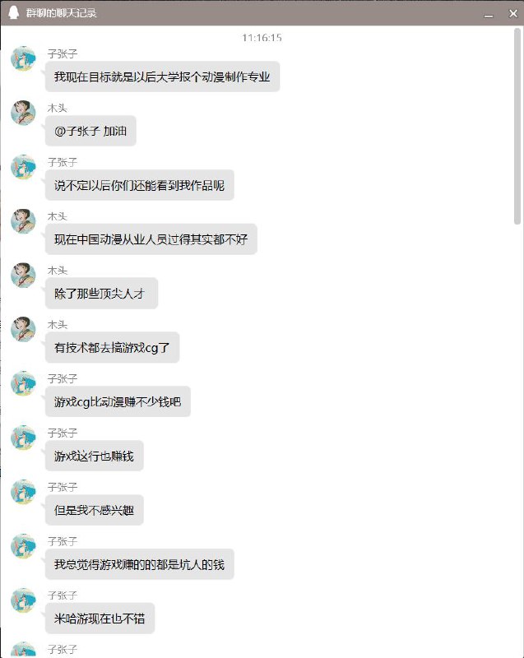Viewport: 524px width, 658px height.
Task: Click the window title 群聊的聊天记录
Action: pos(61,13)
